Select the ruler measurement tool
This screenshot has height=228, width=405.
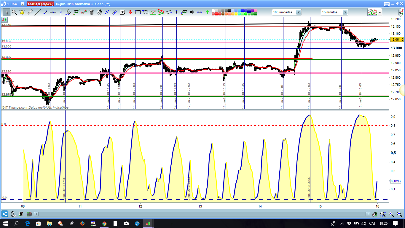point(30,12)
